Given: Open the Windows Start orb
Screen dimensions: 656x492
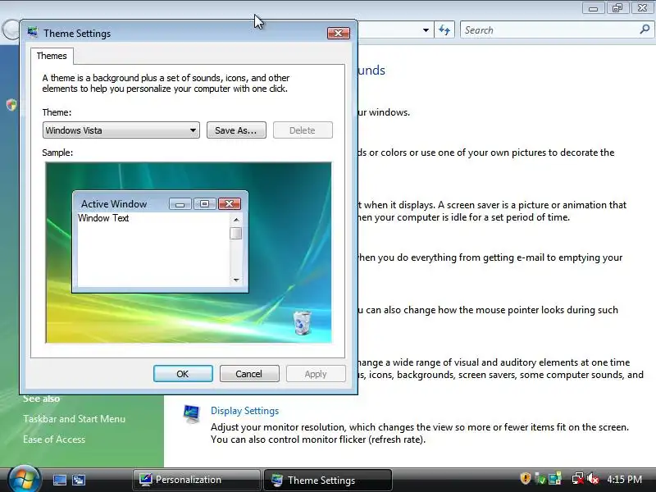Looking at the screenshot, I should (25, 480).
